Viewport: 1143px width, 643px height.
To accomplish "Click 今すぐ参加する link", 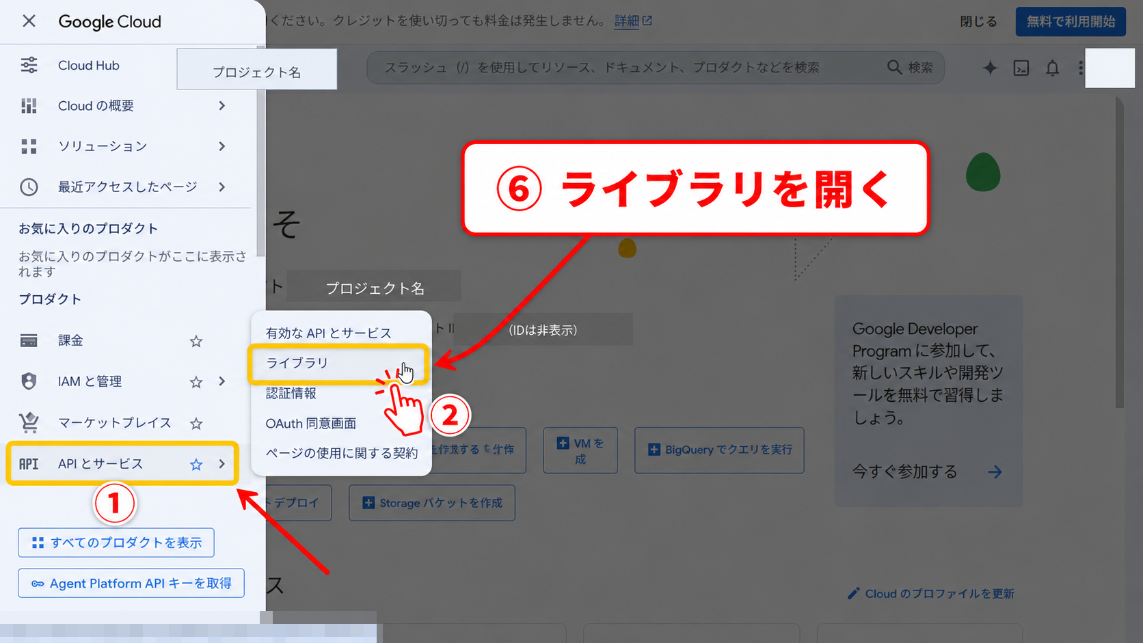I will tap(904, 471).
